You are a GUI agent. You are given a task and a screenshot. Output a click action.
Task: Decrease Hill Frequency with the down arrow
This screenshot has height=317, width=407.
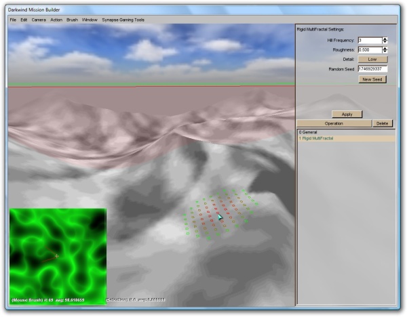385,42
